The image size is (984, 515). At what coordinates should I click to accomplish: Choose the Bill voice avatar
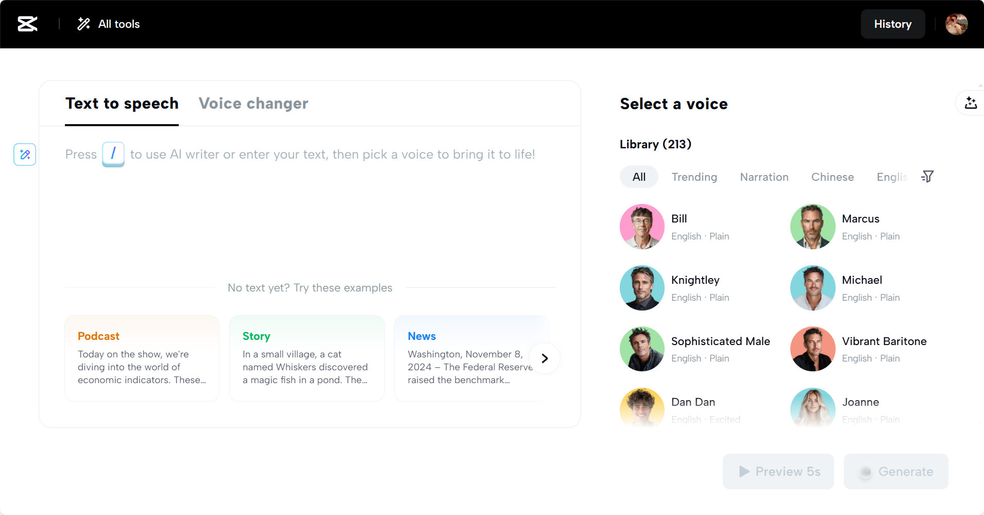click(x=642, y=227)
